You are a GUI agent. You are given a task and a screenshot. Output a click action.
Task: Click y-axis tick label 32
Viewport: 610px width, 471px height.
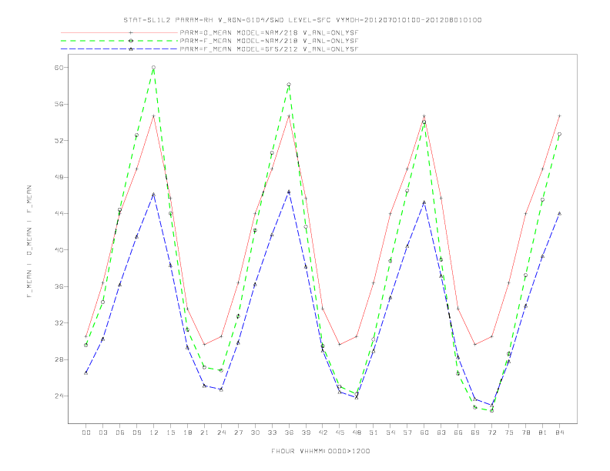59,323
